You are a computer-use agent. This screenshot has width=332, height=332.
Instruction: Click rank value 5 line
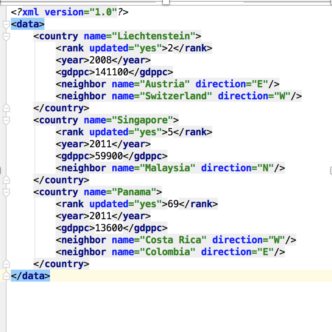(134, 132)
